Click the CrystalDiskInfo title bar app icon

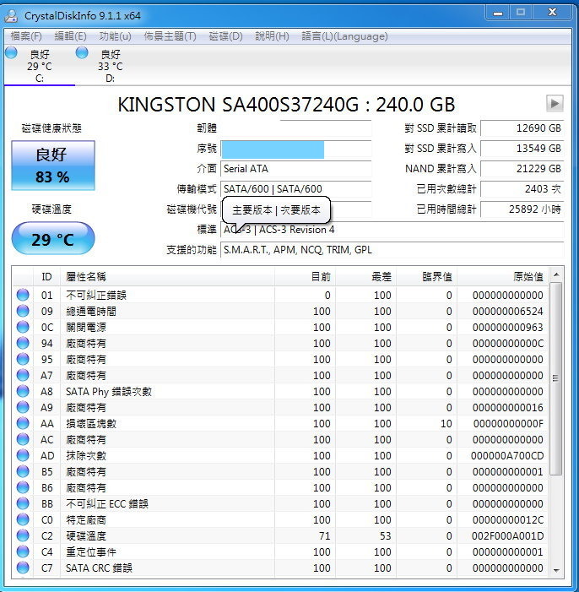11,15
